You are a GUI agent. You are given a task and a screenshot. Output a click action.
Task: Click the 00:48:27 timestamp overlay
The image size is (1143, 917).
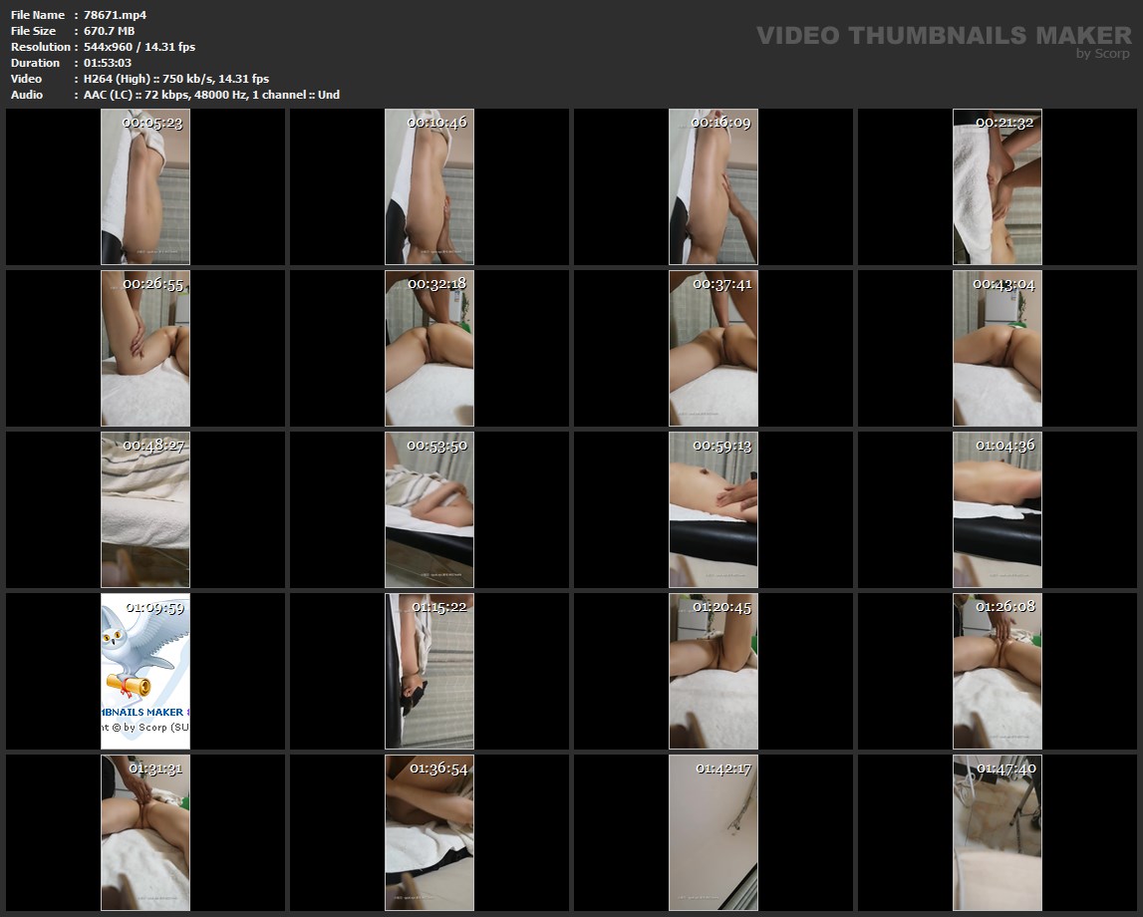point(153,446)
